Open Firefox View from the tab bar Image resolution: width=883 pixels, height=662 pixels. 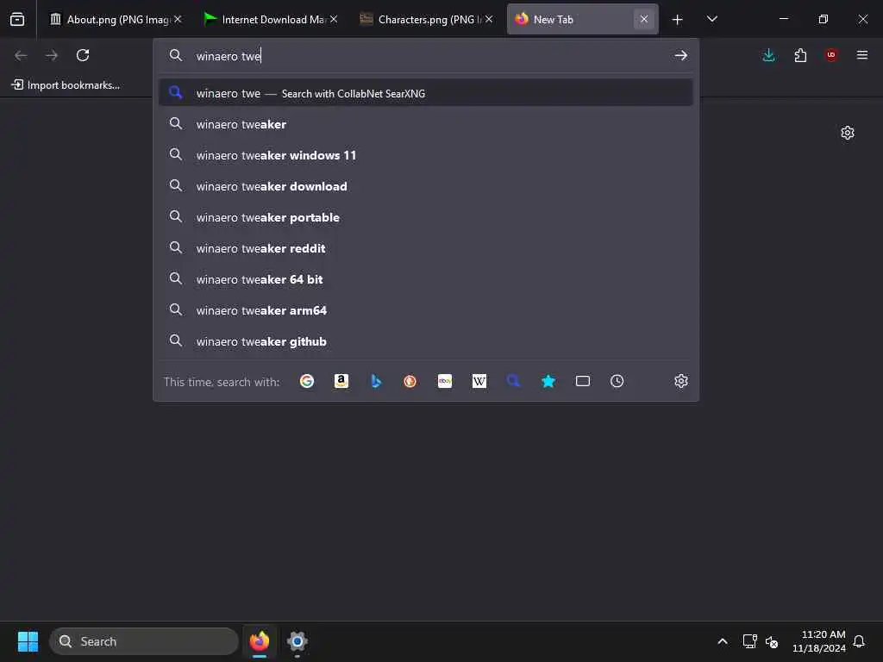[17, 19]
